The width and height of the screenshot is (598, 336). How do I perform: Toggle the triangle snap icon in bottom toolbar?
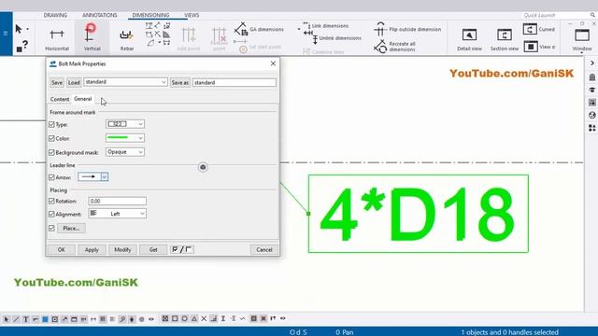tap(194, 318)
